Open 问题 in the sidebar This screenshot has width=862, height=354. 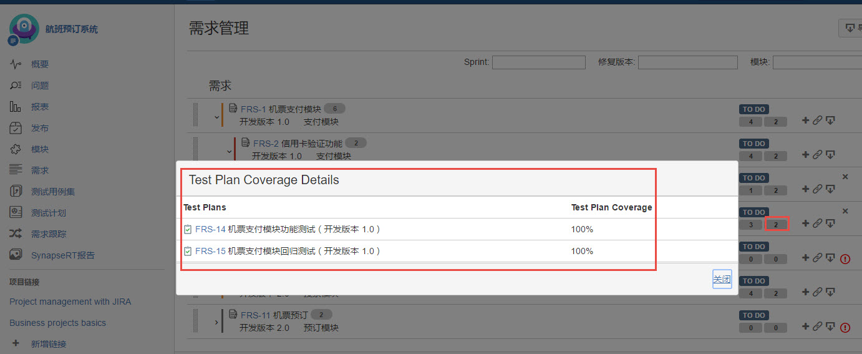pos(40,86)
